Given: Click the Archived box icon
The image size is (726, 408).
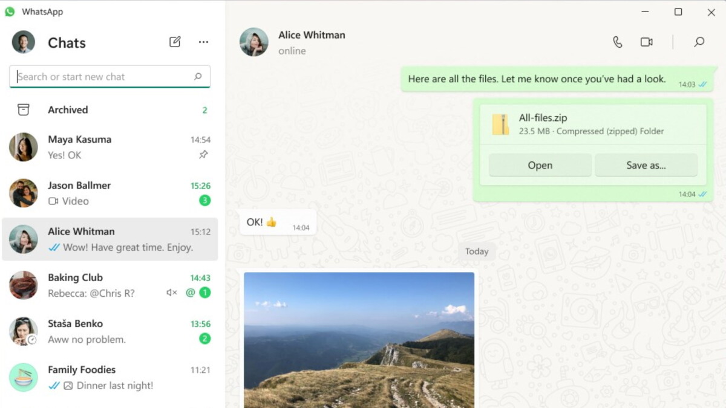Looking at the screenshot, I should [x=23, y=109].
